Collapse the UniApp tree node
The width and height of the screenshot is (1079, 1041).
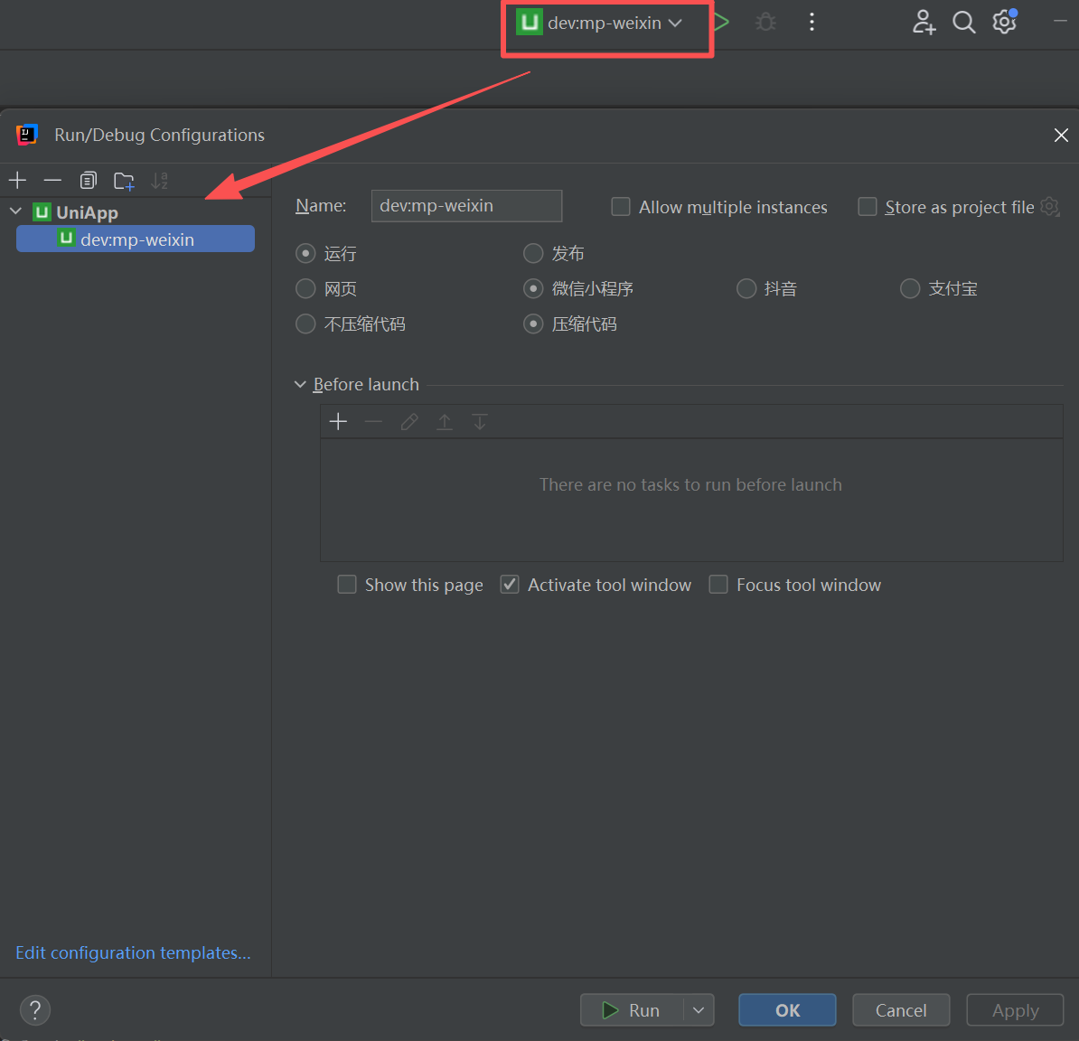point(16,211)
